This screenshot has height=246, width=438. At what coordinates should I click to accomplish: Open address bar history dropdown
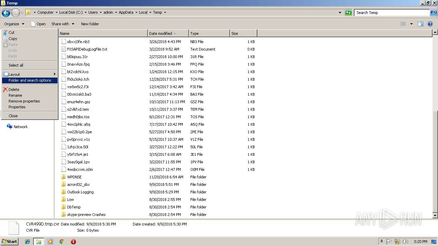[340, 13]
